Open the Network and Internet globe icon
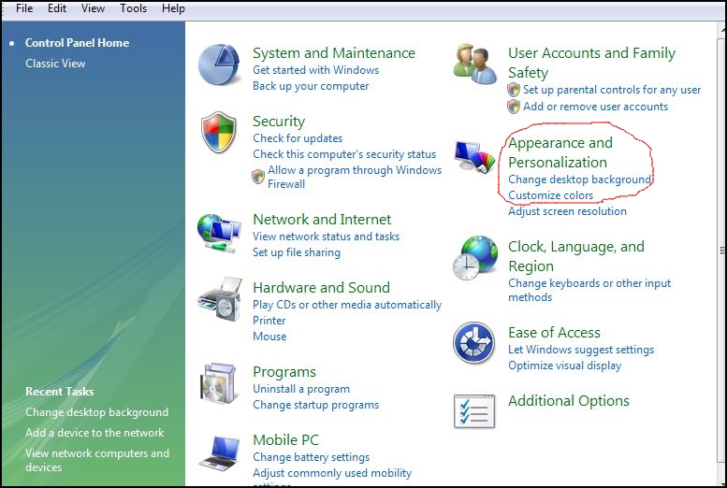 tap(219, 233)
